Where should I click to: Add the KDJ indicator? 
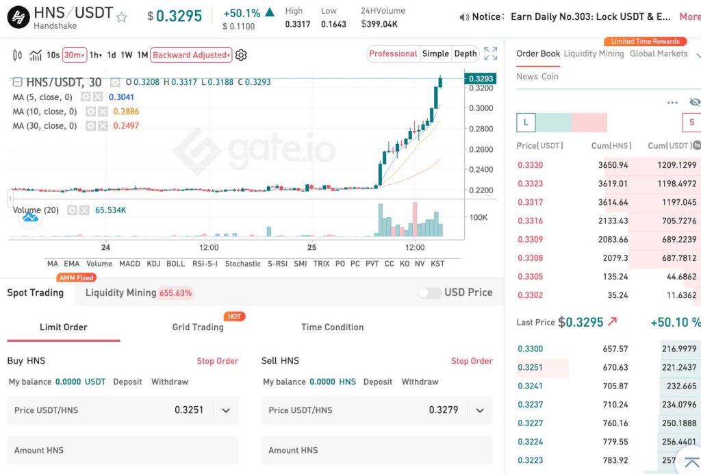(x=153, y=264)
